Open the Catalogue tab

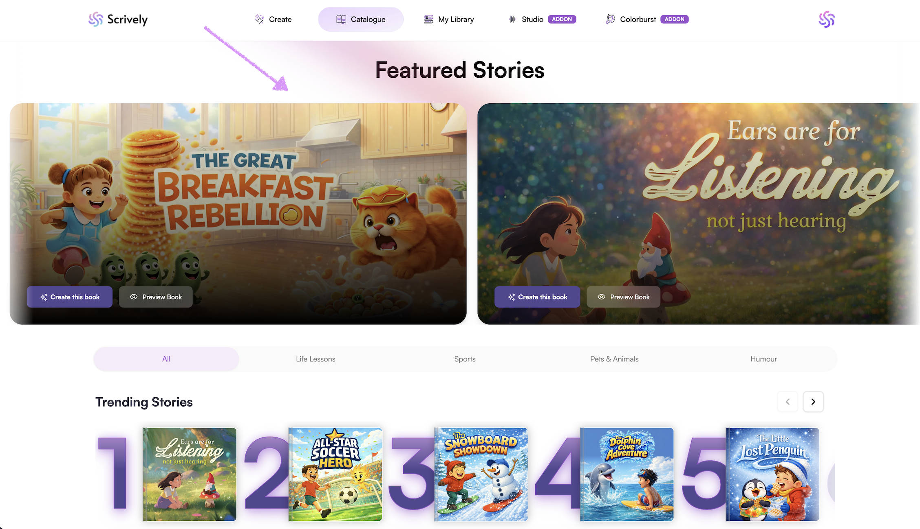(361, 19)
